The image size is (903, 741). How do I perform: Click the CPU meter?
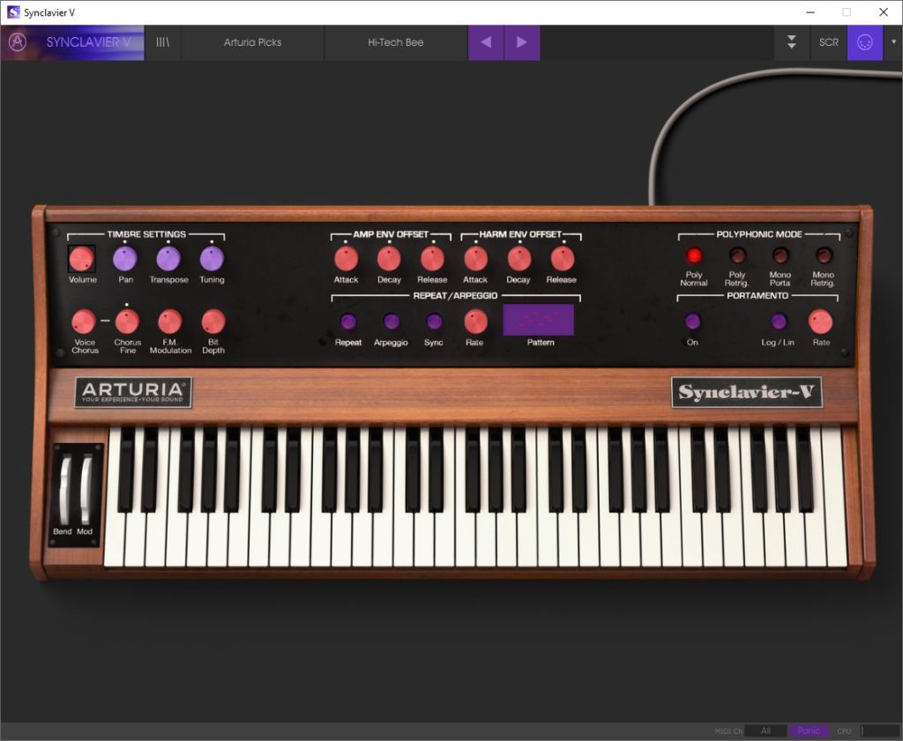click(x=879, y=730)
